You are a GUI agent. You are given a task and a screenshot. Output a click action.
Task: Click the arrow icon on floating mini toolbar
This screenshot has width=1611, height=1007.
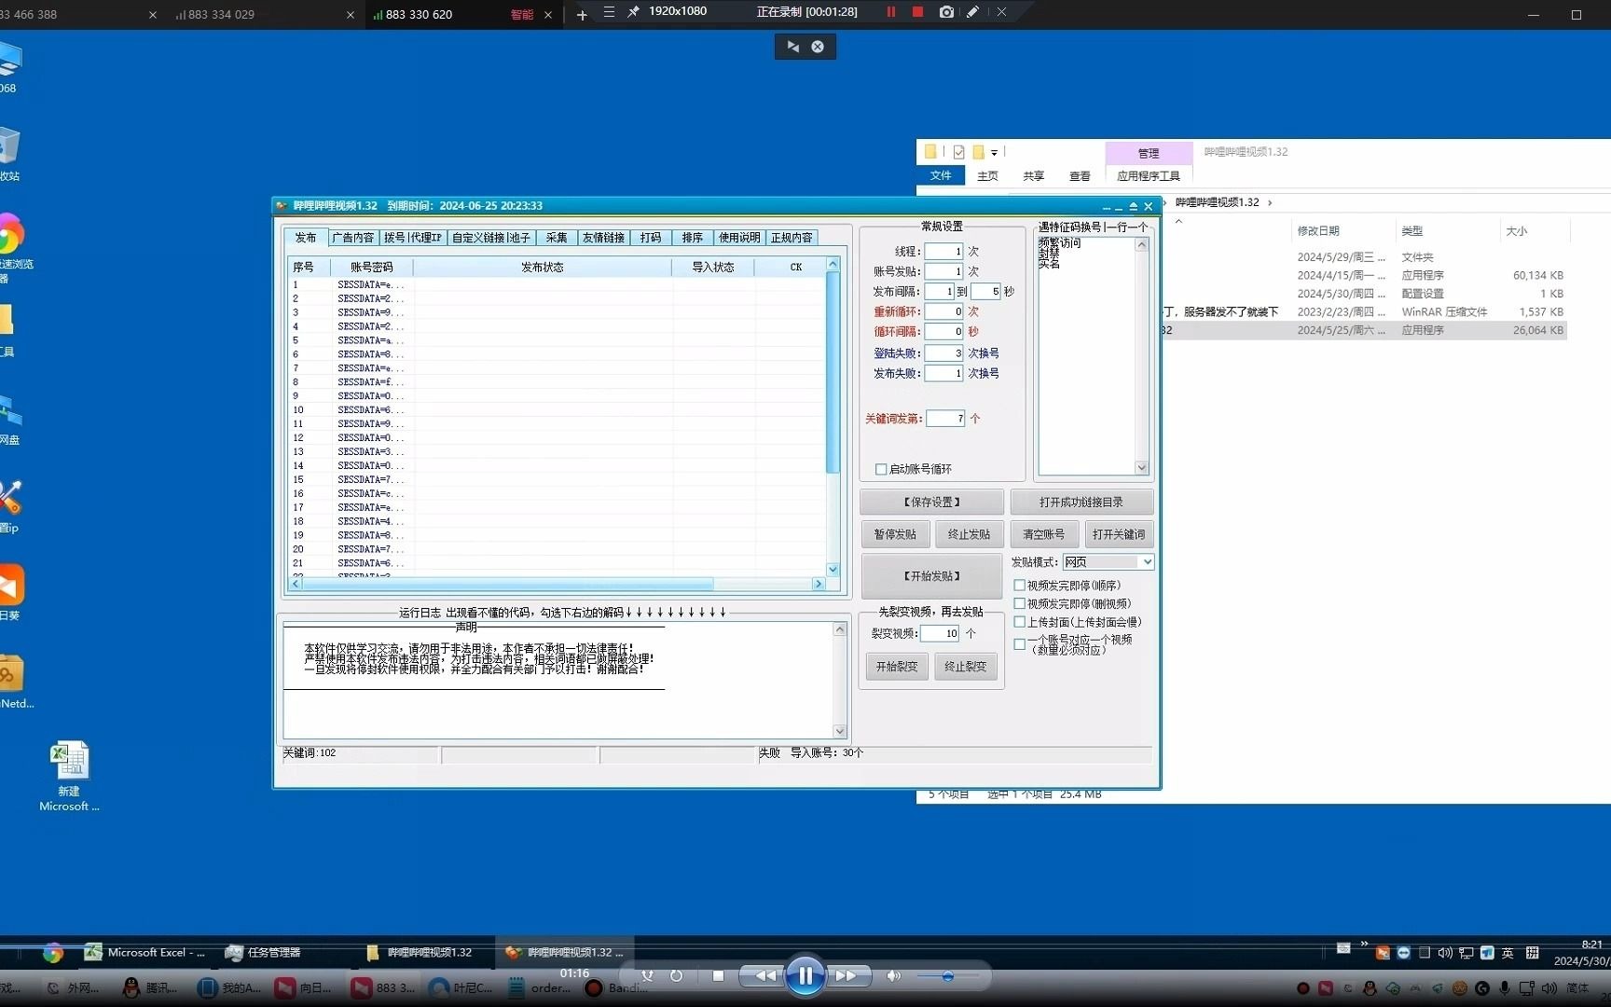coord(792,47)
